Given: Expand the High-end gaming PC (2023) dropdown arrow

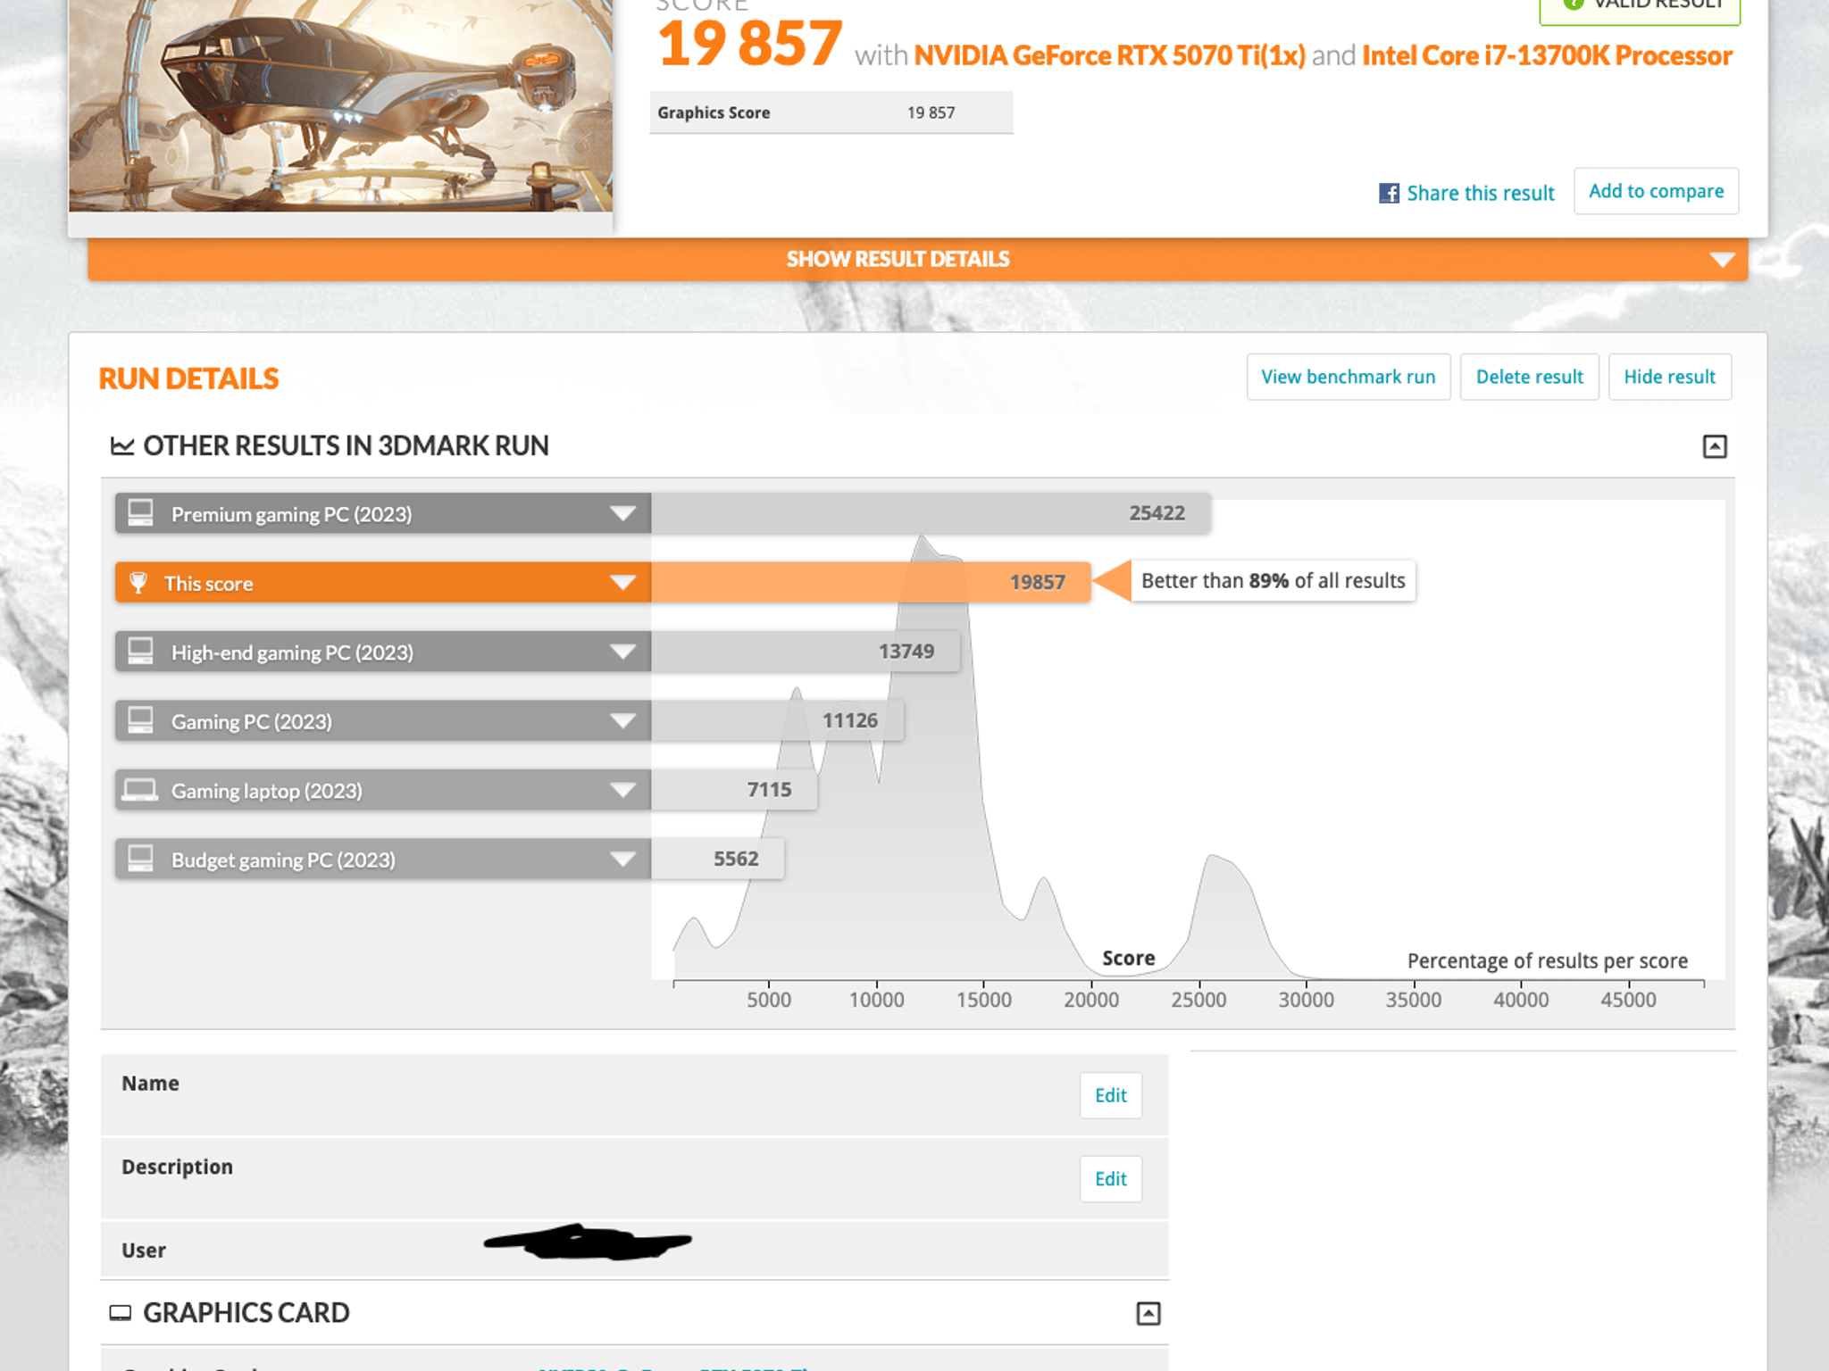Looking at the screenshot, I should click(x=622, y=652).
